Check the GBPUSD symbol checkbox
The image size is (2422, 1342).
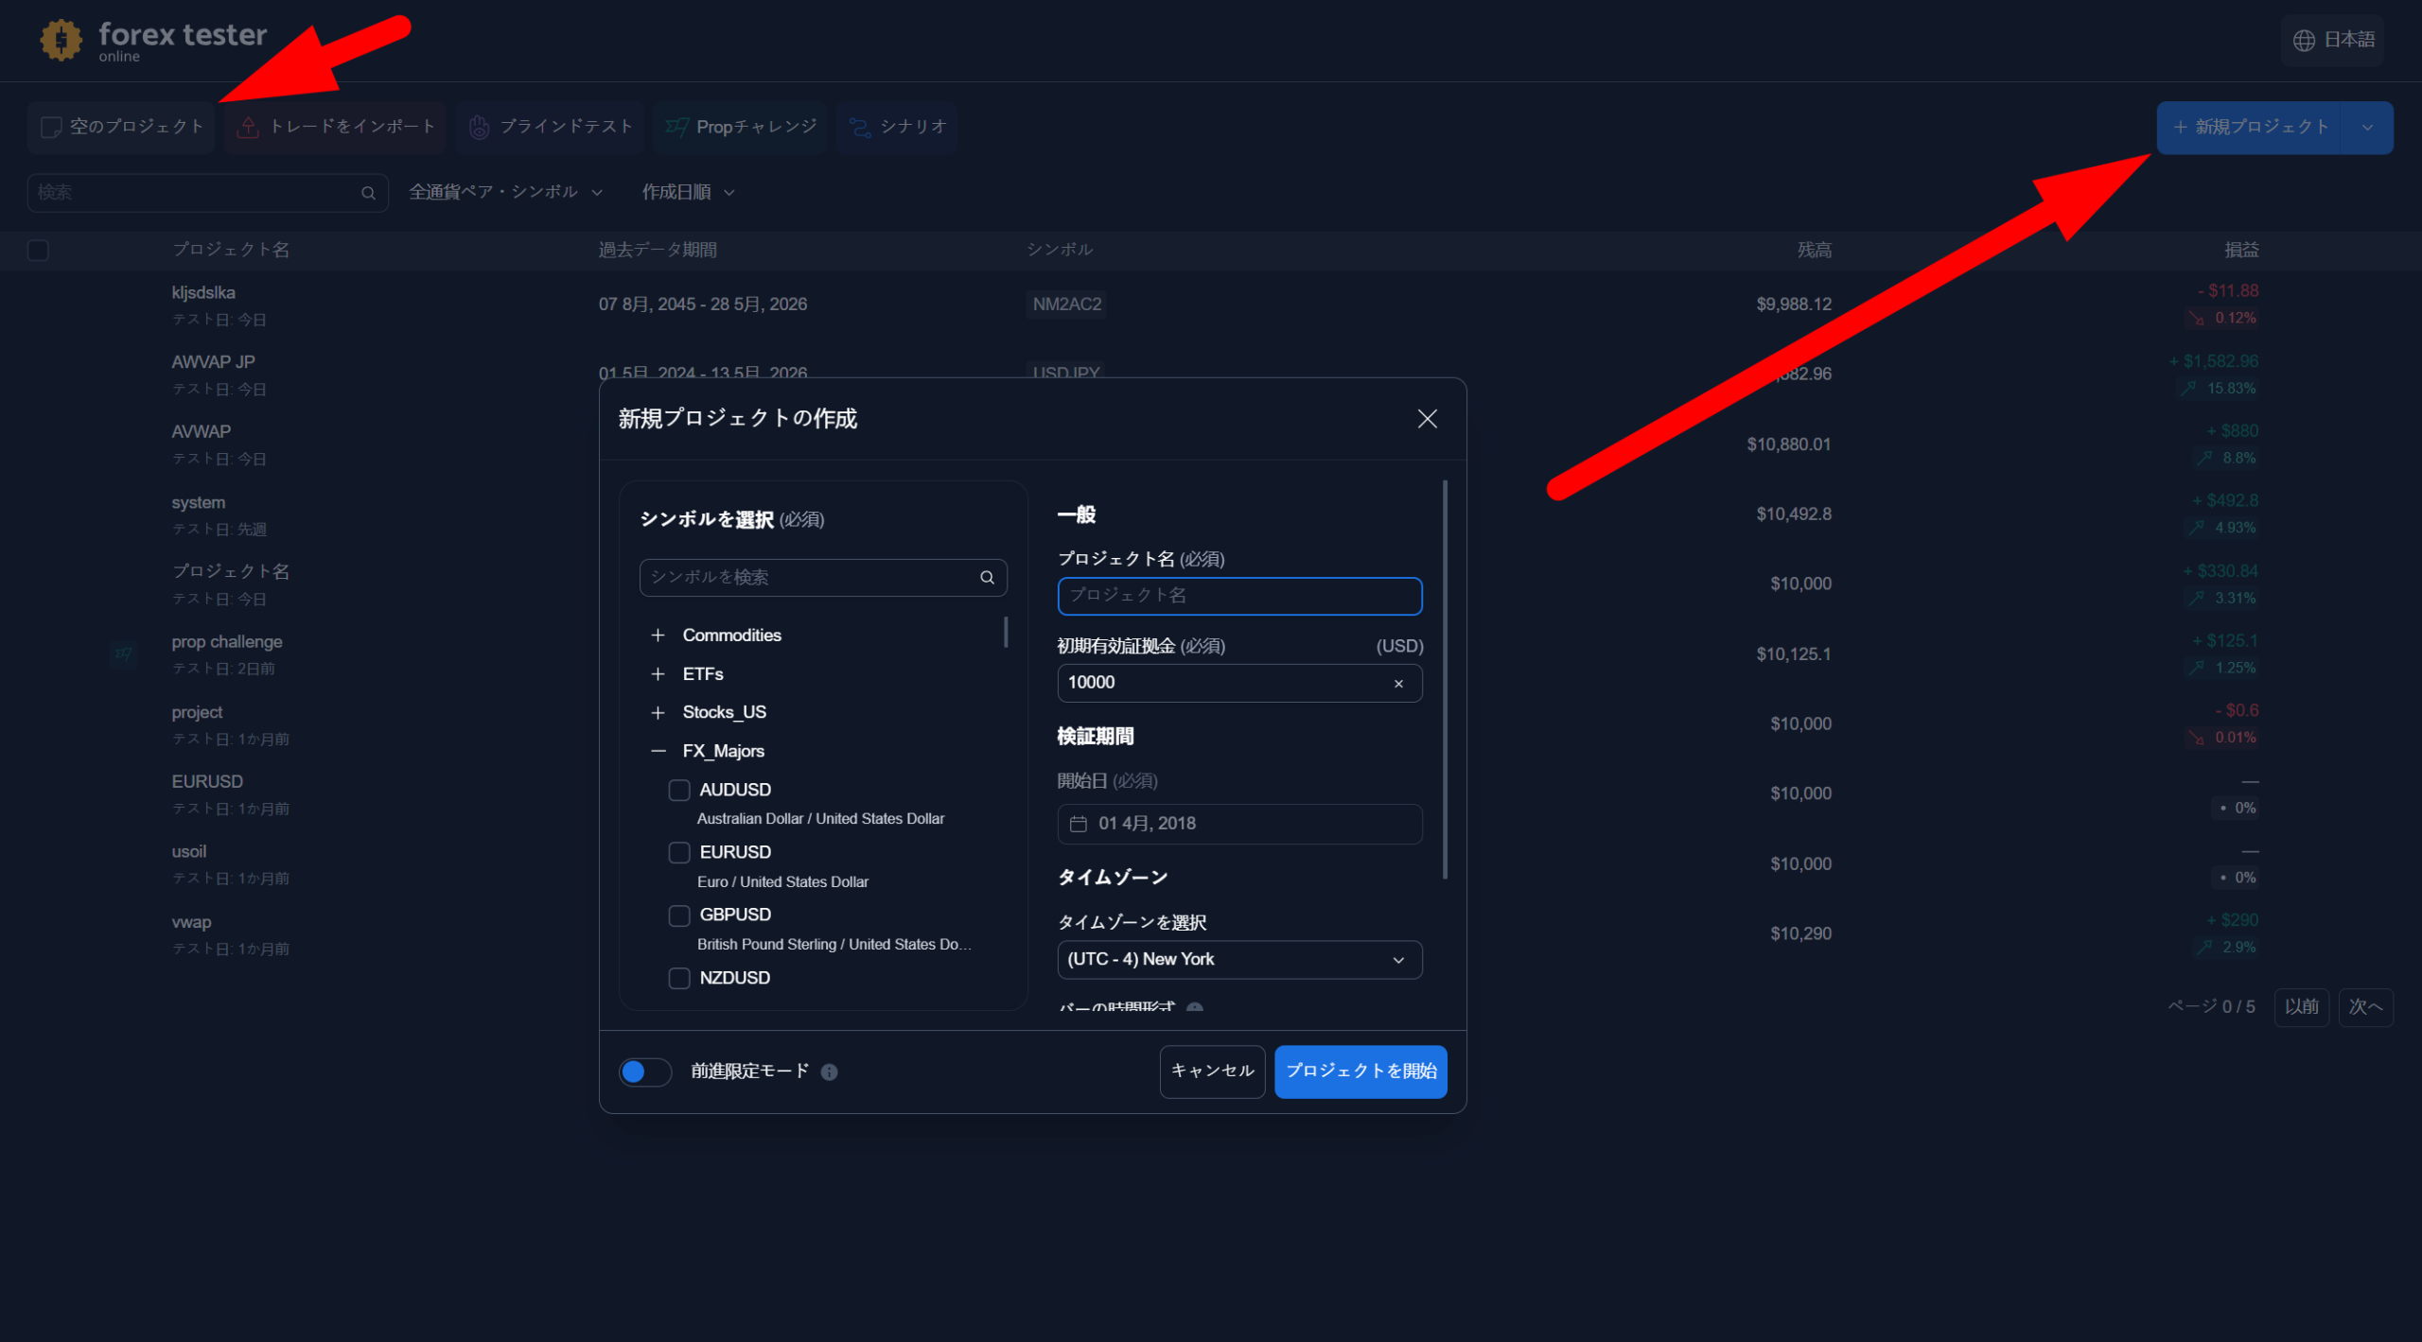point(678,915)
